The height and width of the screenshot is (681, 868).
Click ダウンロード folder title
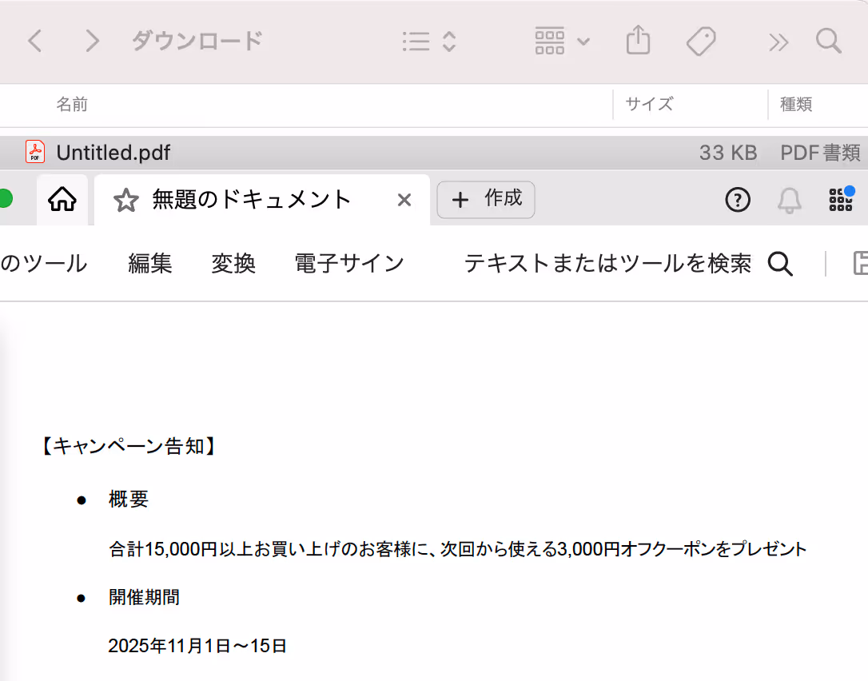click(x=197, y=41)
